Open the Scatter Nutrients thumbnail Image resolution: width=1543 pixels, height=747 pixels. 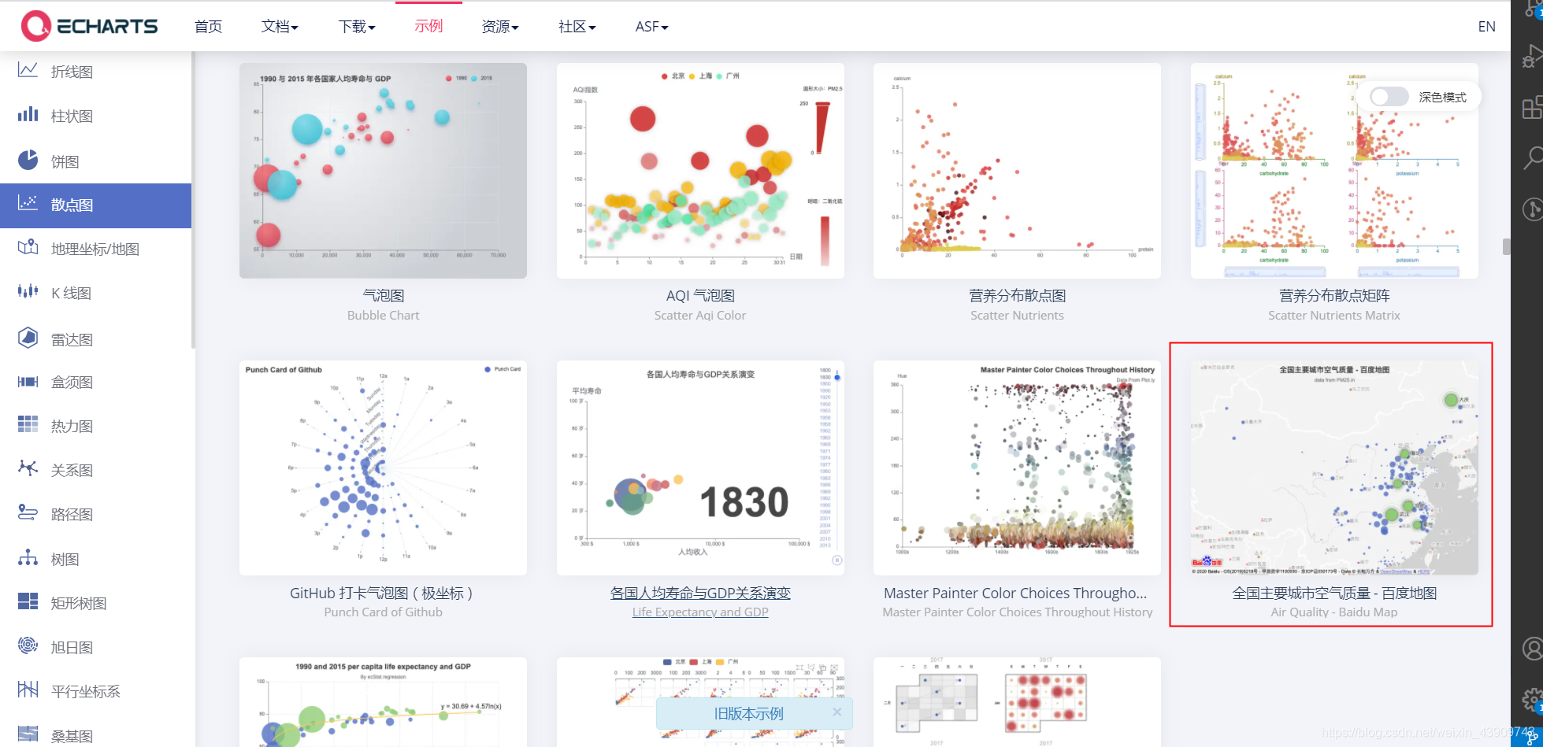tap(1017, 170)
